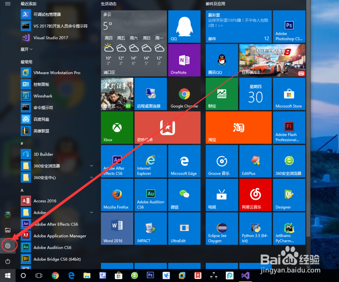The height and width of the screenshot is (282, 339).
Task: Jump to the A letter header
Action: tap(22, 190)
